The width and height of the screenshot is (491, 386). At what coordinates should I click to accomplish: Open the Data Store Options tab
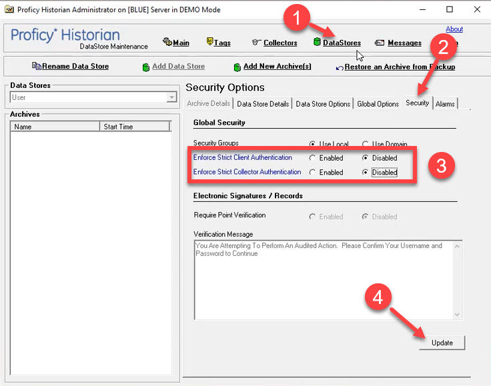tap(323, 104)
